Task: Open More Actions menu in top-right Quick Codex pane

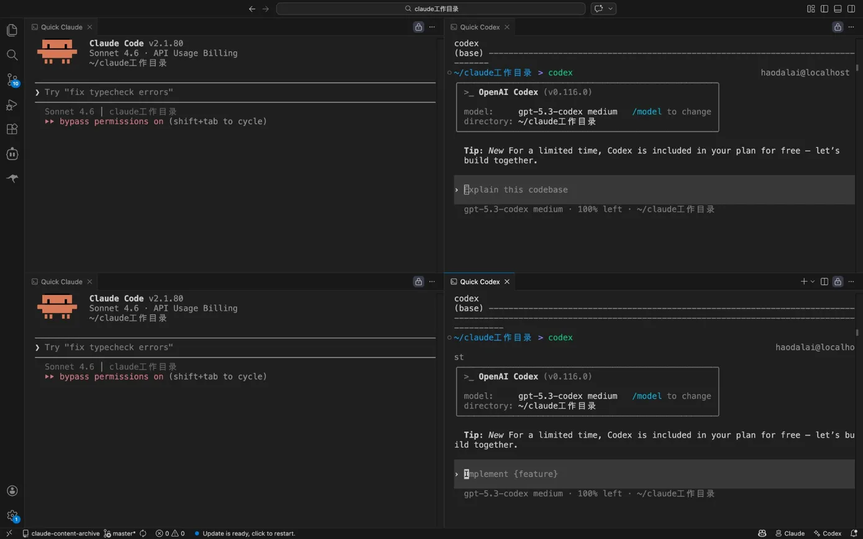Action: [x=851, y=27]
